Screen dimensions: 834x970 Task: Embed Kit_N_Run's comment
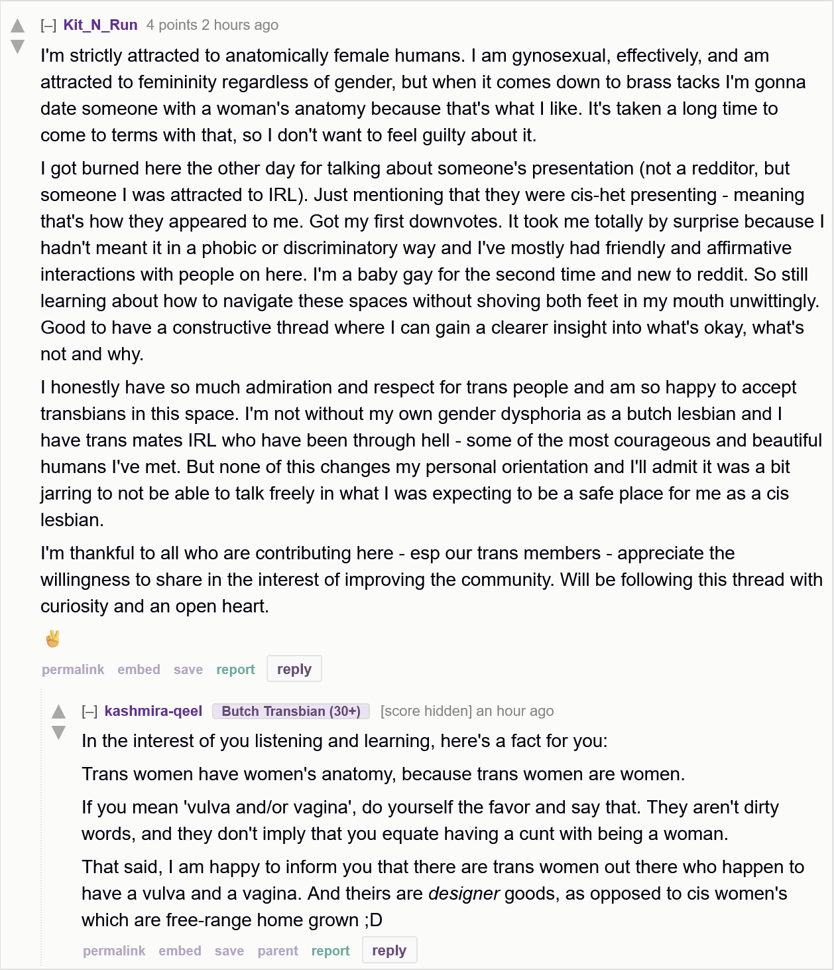[x=139, y=669]
